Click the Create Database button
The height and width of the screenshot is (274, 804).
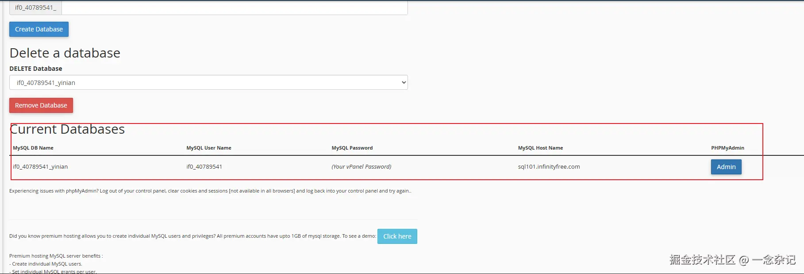39,29
